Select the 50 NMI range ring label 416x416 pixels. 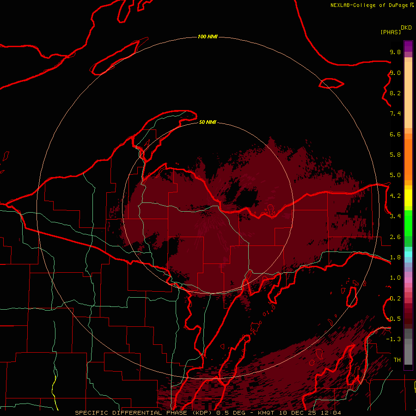208,122
